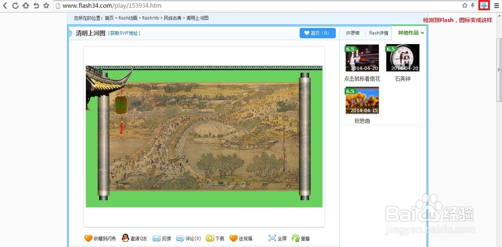Click the flash painting scroll area
Image resolution: width=502 pixels, height=247 pixels.
coord(204,137)
